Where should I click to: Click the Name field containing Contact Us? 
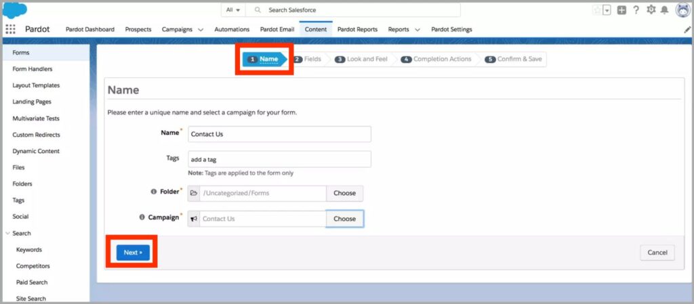tap(279, 134)
